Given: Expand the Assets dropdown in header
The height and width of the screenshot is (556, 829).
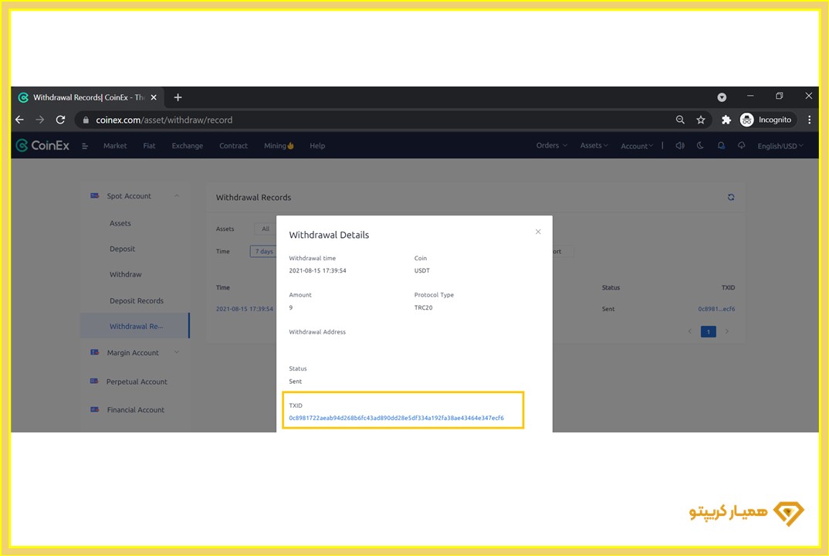Looking at the screenshot, I should [x=594, y=145].
